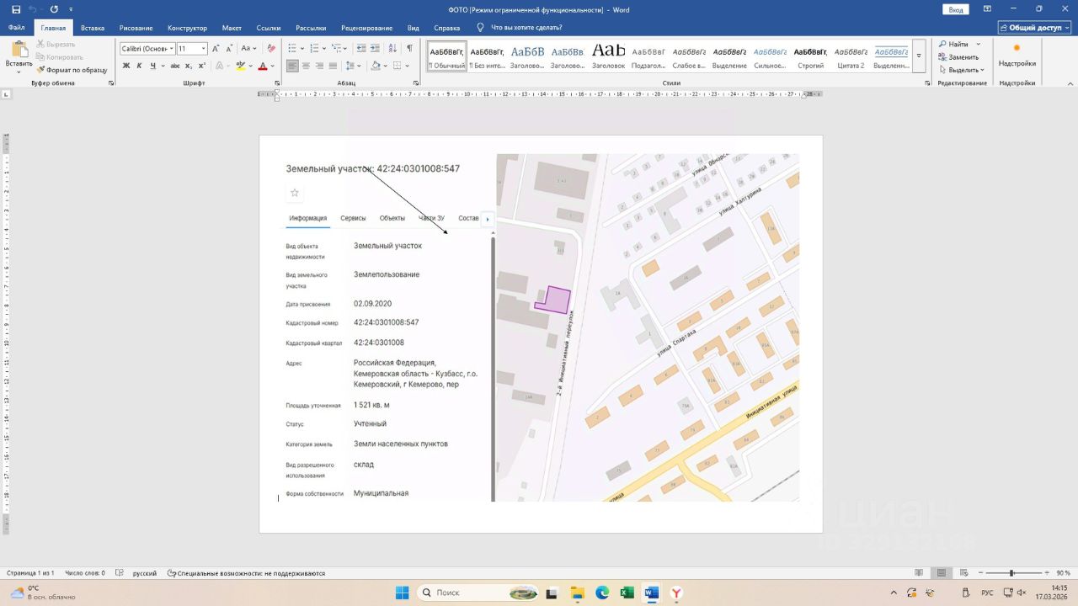
Task: Click the Increase Indent icon
Action: click(x=374, y=49)
